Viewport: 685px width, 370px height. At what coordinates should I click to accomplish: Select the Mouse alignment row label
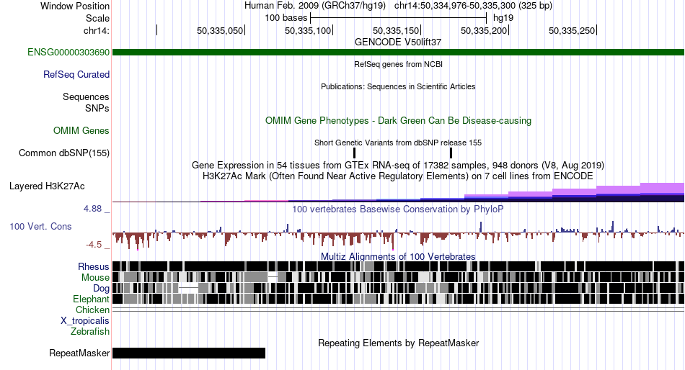pos(95,278)
